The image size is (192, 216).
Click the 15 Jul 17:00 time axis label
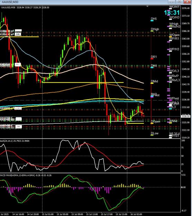tap(107, 214)
